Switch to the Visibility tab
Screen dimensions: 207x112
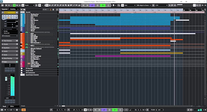13,9
